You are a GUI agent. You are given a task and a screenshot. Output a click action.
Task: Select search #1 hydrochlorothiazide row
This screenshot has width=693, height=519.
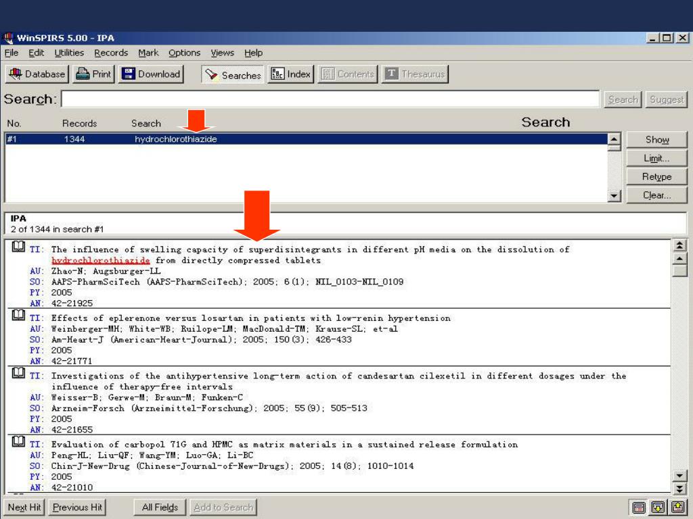pos(307,139)
